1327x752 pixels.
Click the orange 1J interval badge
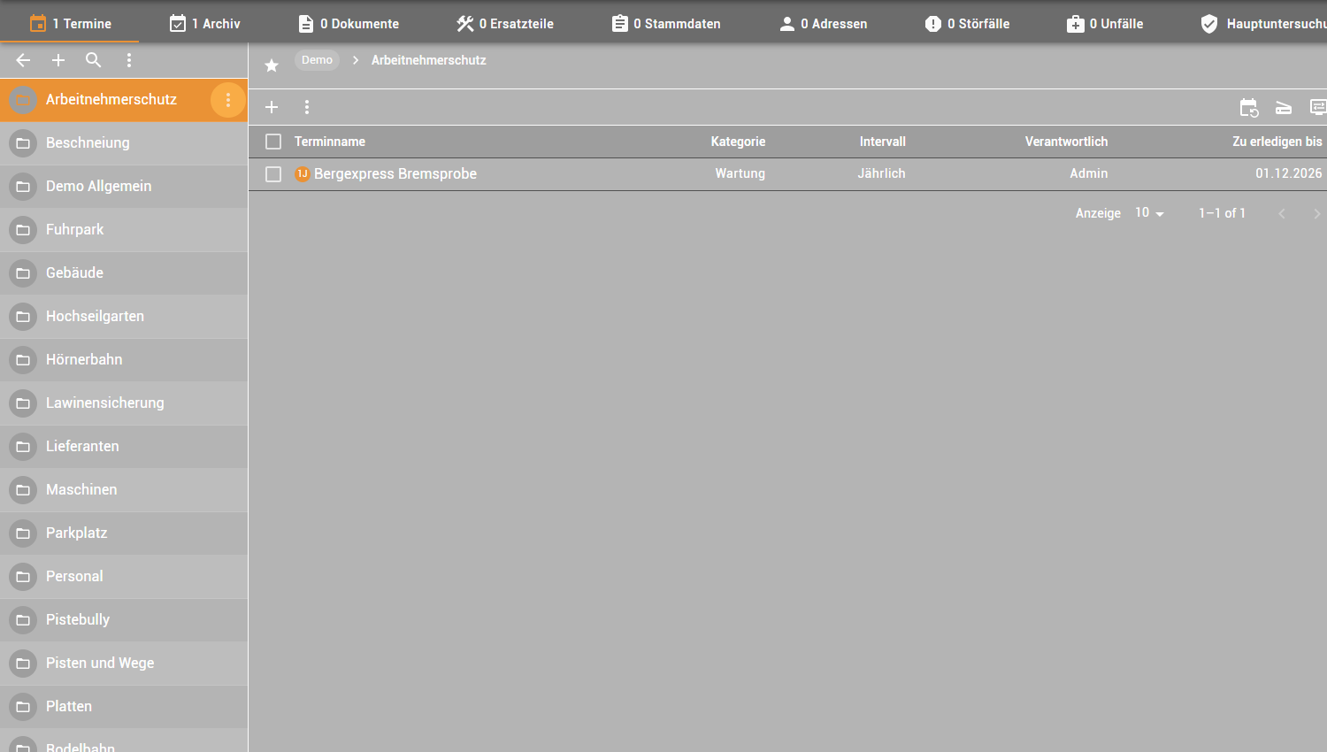303,174
